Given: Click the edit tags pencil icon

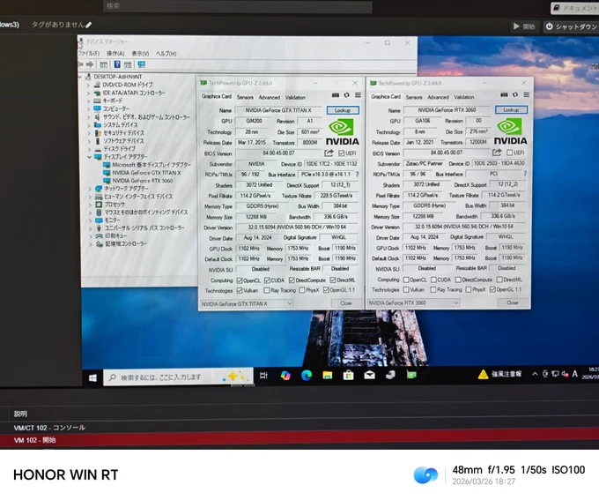Looking at the screenshot, I should pyautogui.click(x=89, y=25).
